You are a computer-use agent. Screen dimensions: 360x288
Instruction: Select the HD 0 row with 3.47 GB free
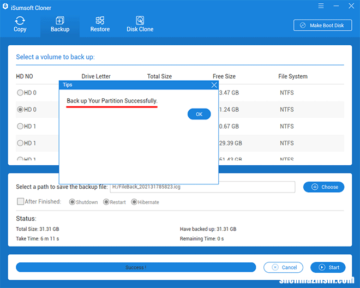pyautogui.click(x=20, y=93)
